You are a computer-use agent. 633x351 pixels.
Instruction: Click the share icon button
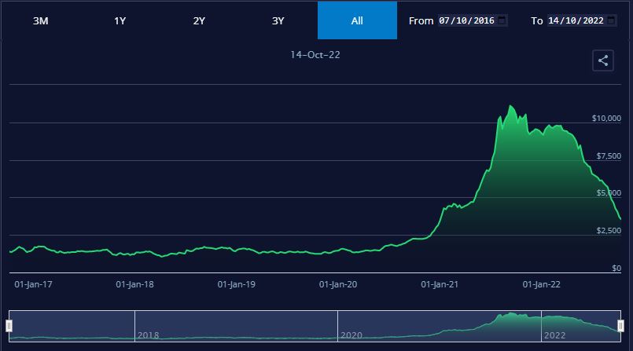pos(603,60)
